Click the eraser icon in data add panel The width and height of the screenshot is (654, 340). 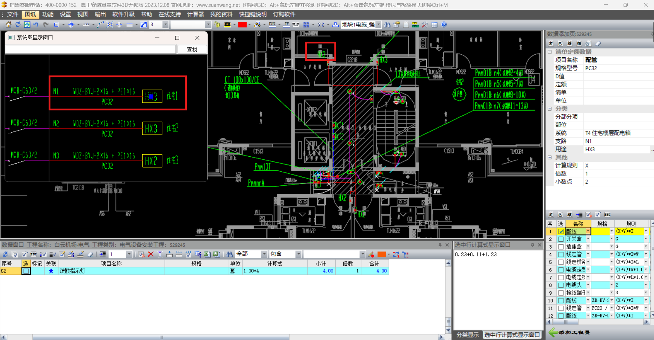[x=598, y=44]
